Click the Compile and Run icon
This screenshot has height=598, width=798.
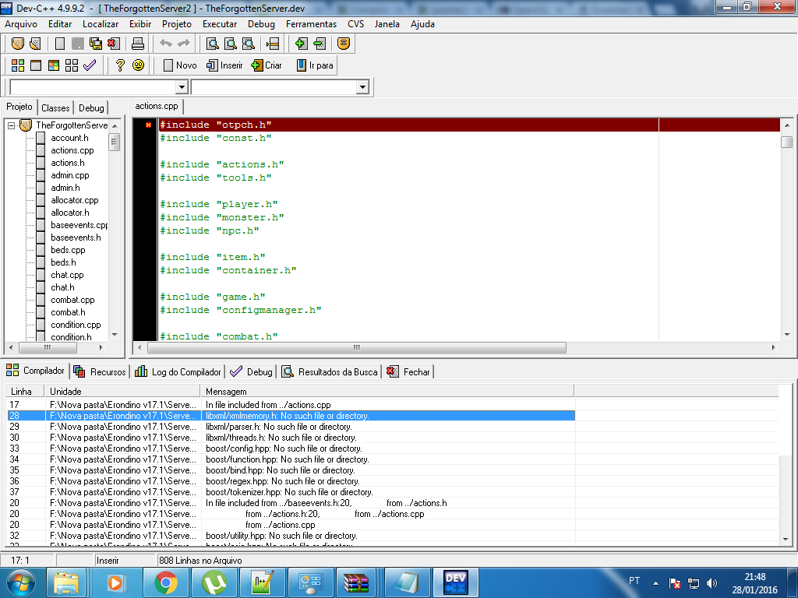tap(54, 65)
